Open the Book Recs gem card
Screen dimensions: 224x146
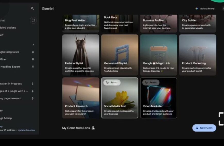[120, 24]
